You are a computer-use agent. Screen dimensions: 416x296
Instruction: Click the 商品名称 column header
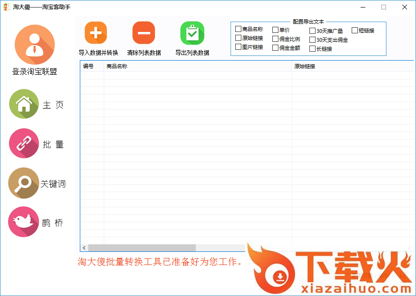tap(197, 66)
